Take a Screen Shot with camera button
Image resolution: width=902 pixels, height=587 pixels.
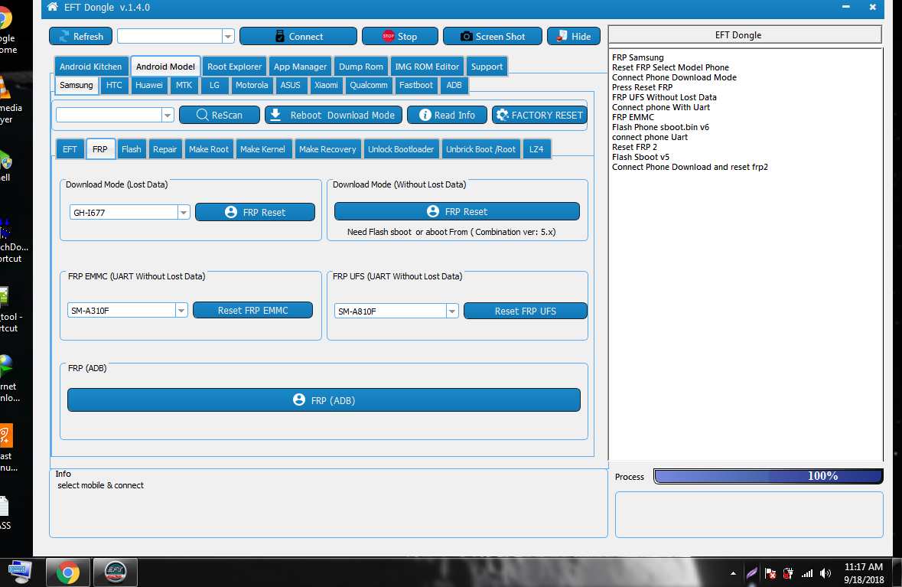pos(493,36)
